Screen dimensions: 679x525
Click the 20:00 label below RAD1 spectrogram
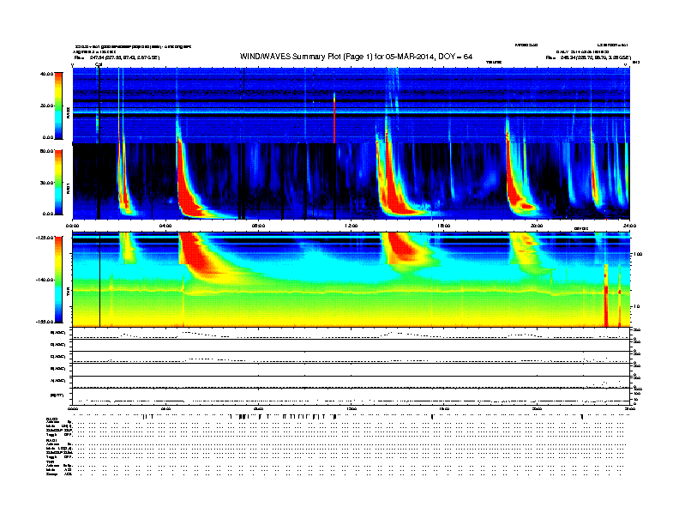coord(537,226)
